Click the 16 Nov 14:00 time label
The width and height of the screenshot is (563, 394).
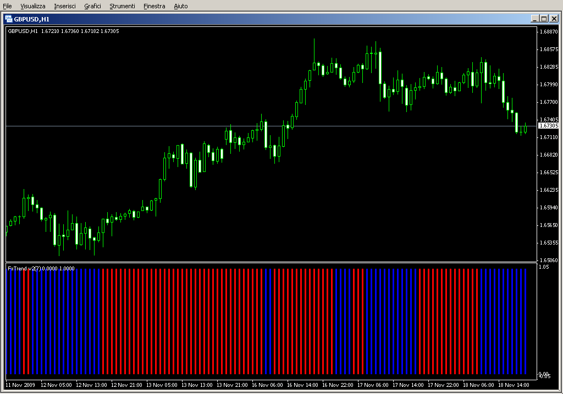click(x=302, y=385)
